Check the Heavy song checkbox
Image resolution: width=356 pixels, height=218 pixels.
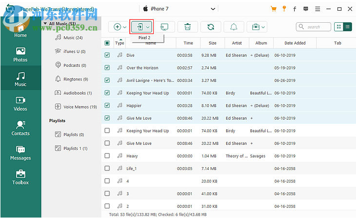(107, 156)
